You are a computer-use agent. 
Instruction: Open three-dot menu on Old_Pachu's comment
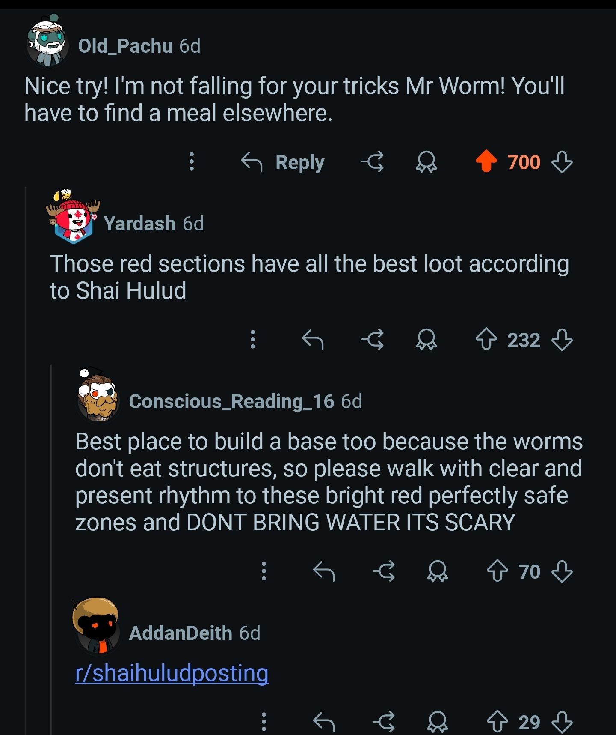pos(192,162)
